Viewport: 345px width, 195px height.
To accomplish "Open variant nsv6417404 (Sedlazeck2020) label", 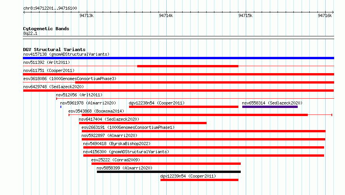I will tap(109, 119).
